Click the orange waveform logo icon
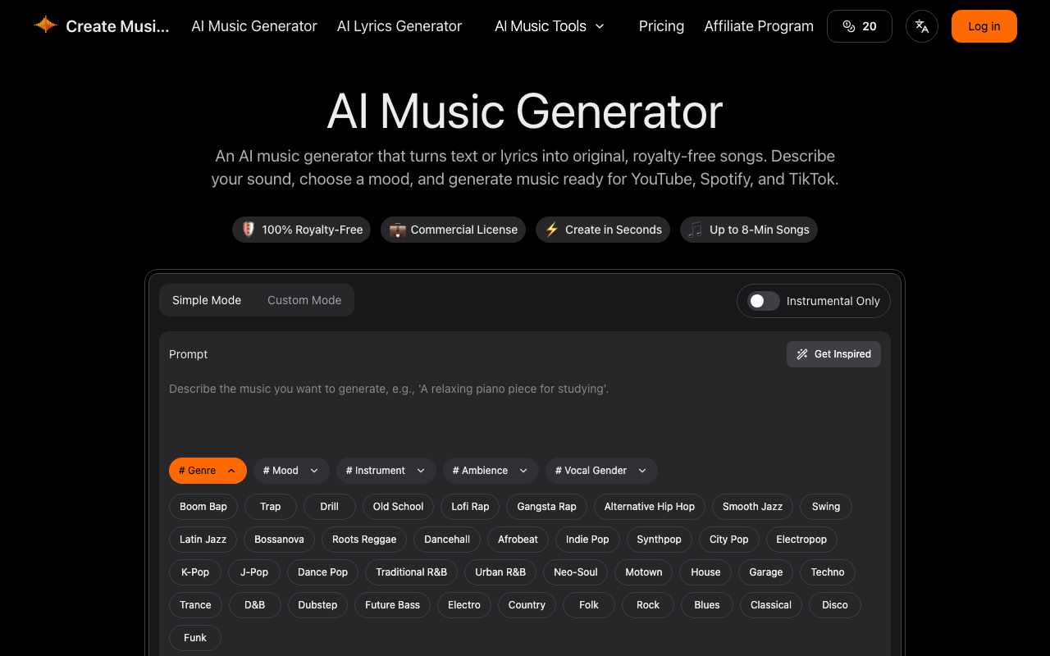 tap(45, 25)
